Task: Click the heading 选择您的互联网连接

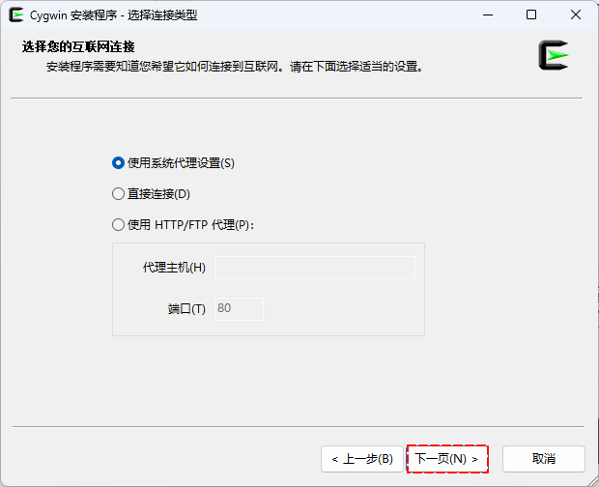Action: tap(78, 47)
